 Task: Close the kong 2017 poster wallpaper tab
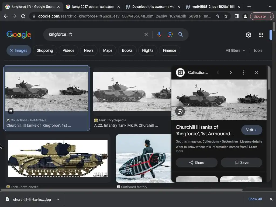click(x=119, y=7)
